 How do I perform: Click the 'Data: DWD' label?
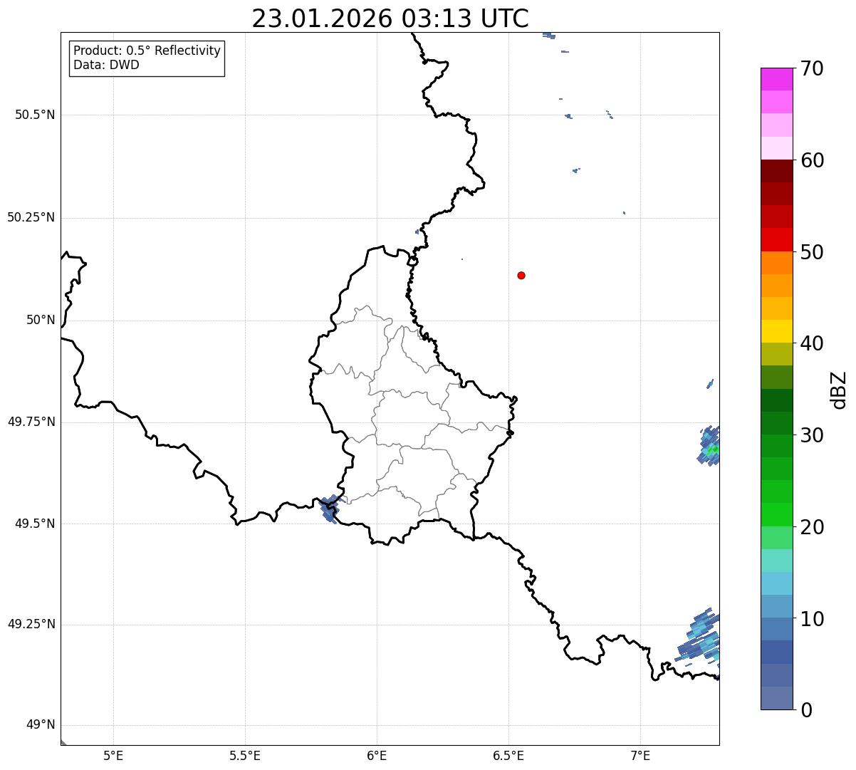107,66
